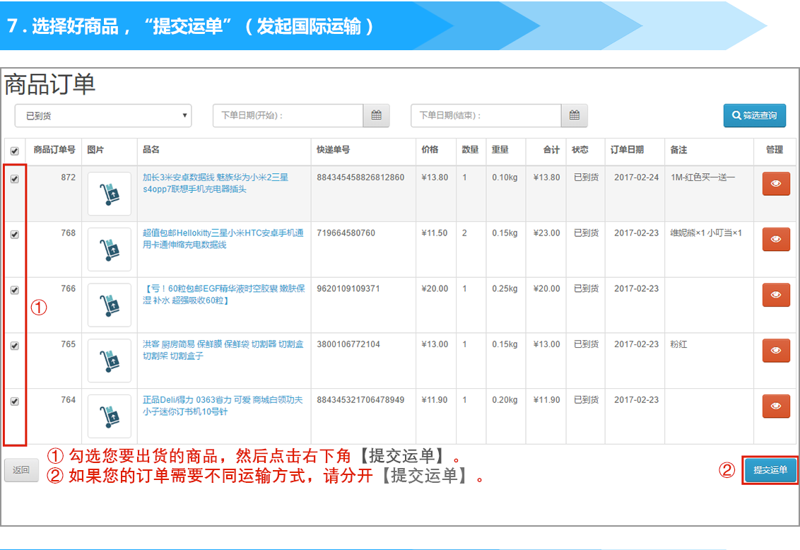
Task: Focus the 下单日期(结束) end date field
Action: click(x=486, y=115)
